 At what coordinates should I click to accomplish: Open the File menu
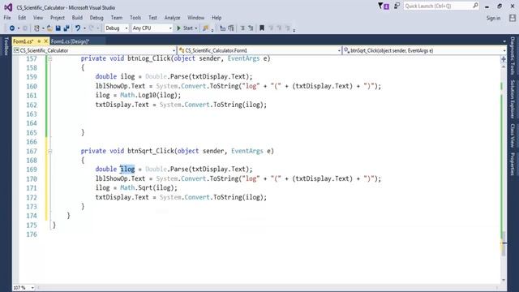pyautogui.click(x=7, y=18)
